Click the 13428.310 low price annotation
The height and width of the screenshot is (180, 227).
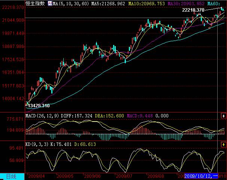[x=39, y=106]
